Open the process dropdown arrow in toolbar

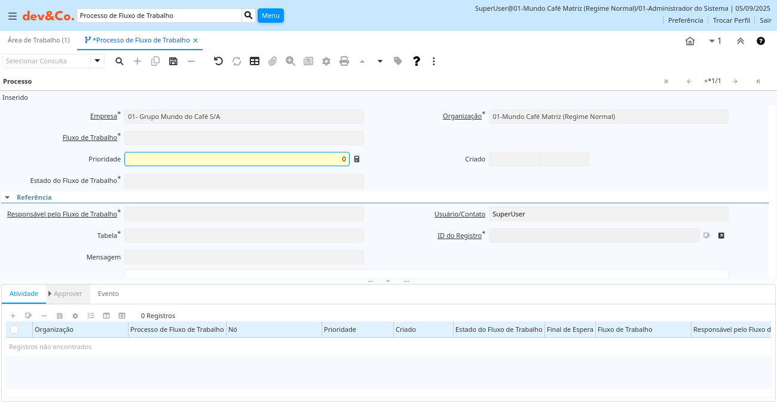[380, 61]
